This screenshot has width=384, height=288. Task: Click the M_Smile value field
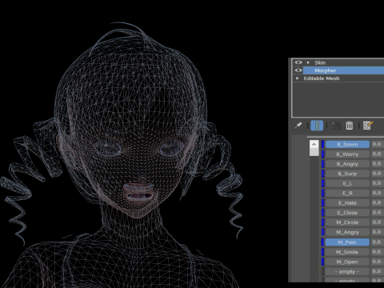coord(378,252)
